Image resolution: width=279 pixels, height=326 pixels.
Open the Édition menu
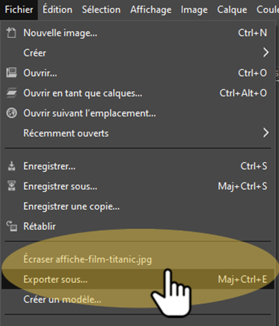point(58,10)
